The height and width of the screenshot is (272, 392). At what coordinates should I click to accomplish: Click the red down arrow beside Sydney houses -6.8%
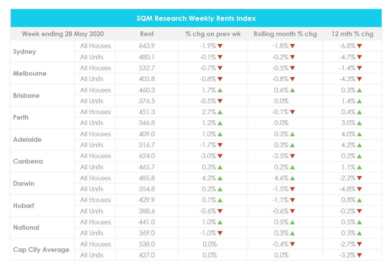click(x=360, y=46)
